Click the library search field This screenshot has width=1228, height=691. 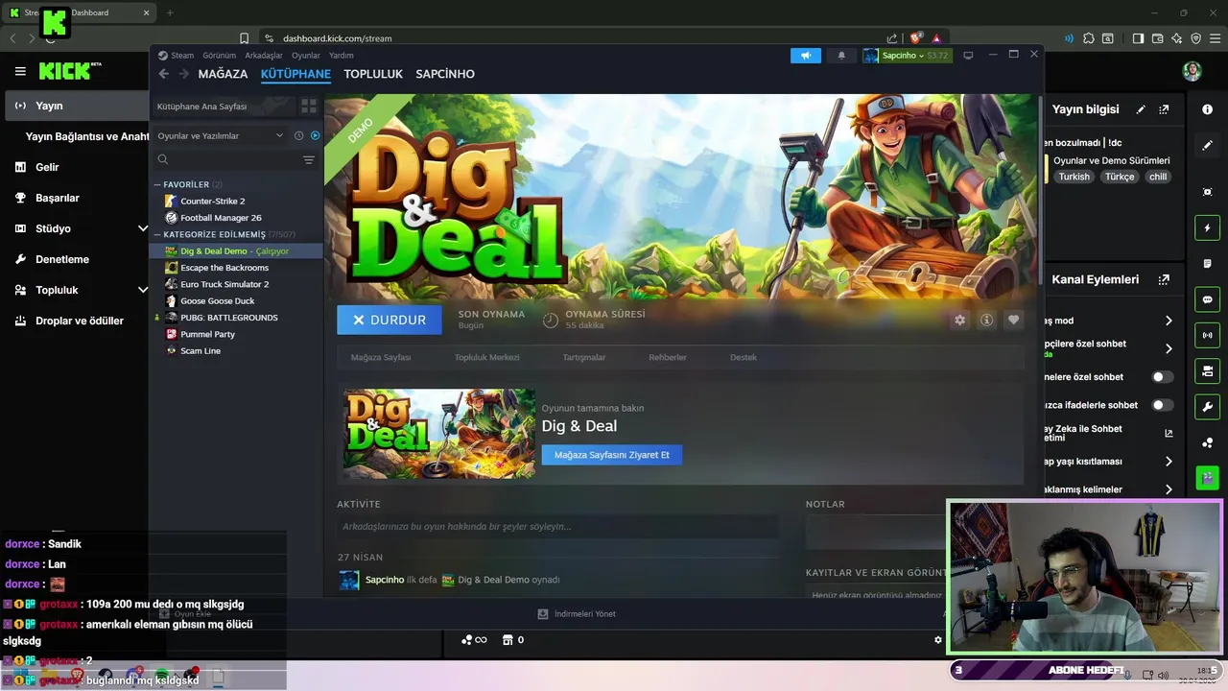(228, 159)
